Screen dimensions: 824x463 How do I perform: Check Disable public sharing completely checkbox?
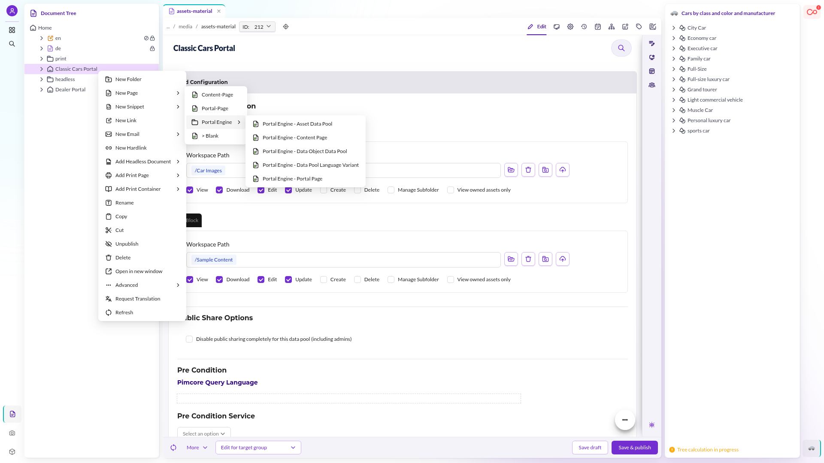click(189, 339)
